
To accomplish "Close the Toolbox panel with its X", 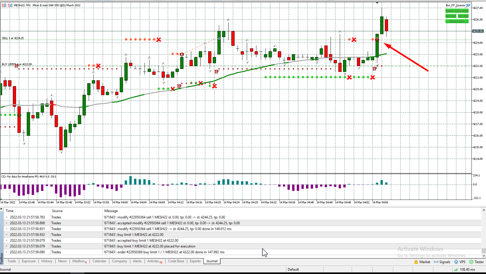I will pos(1,209).
